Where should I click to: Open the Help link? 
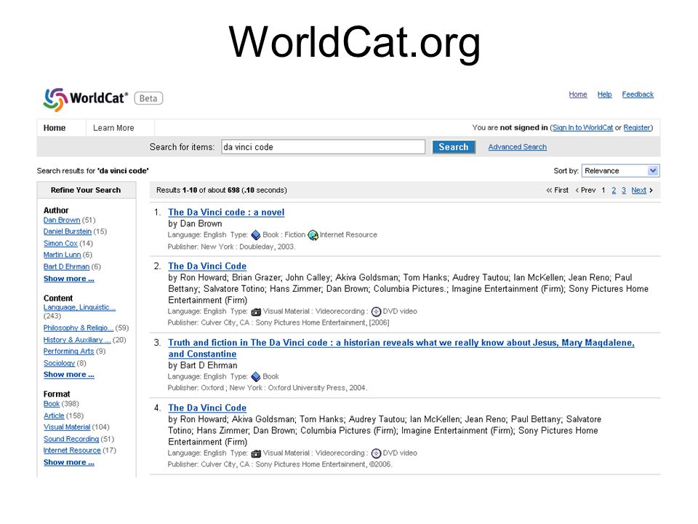point(604,95)
